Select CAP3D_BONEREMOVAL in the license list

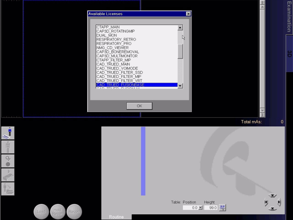(118, 52)
